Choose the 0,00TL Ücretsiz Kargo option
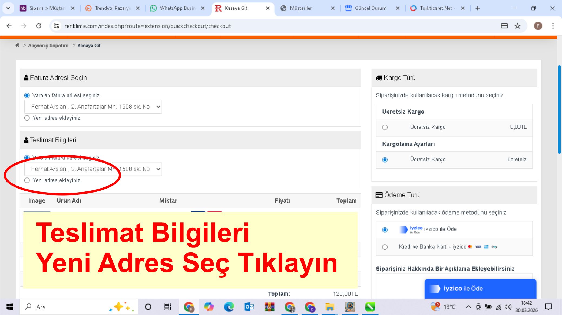Screen dimensions: 562x315 click(x=385, y=127)
